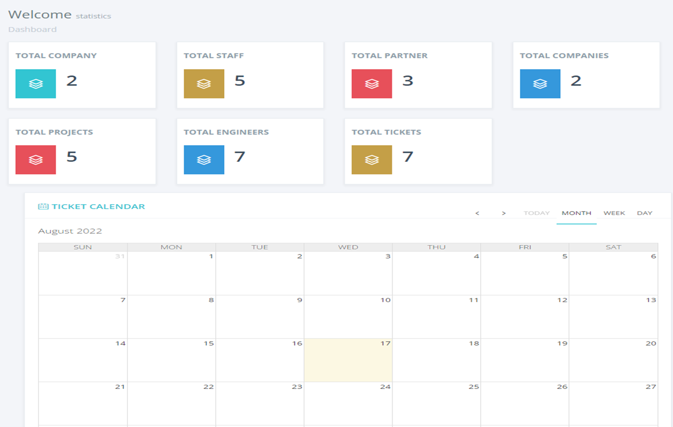Switch calendar to Month view
Image resolution: width=673 pixels, height=427 pixels.
click(x=576, y=213)
